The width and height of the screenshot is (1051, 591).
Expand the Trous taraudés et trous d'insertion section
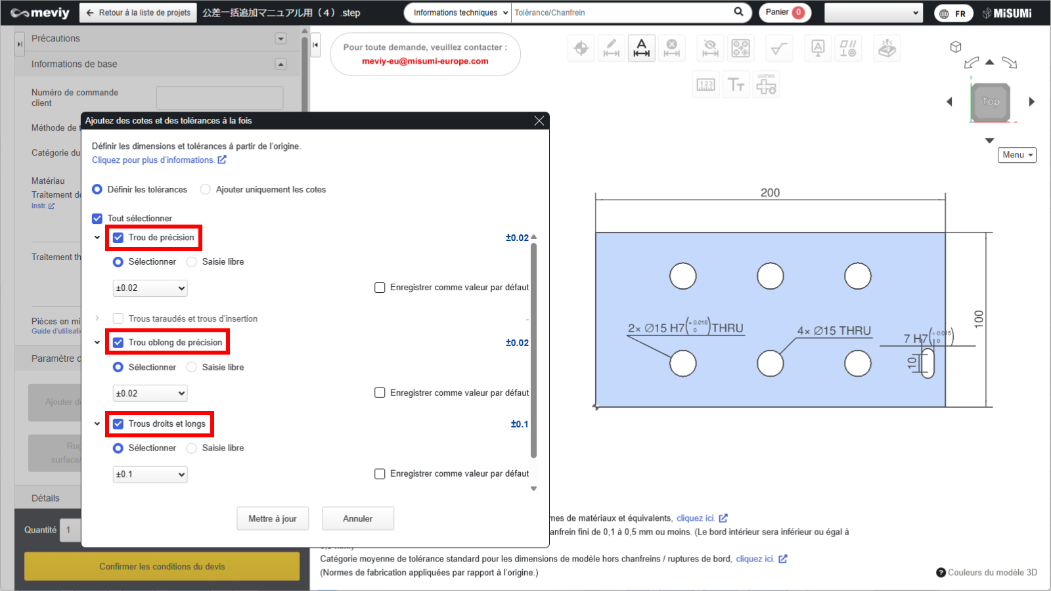[97, 318]
